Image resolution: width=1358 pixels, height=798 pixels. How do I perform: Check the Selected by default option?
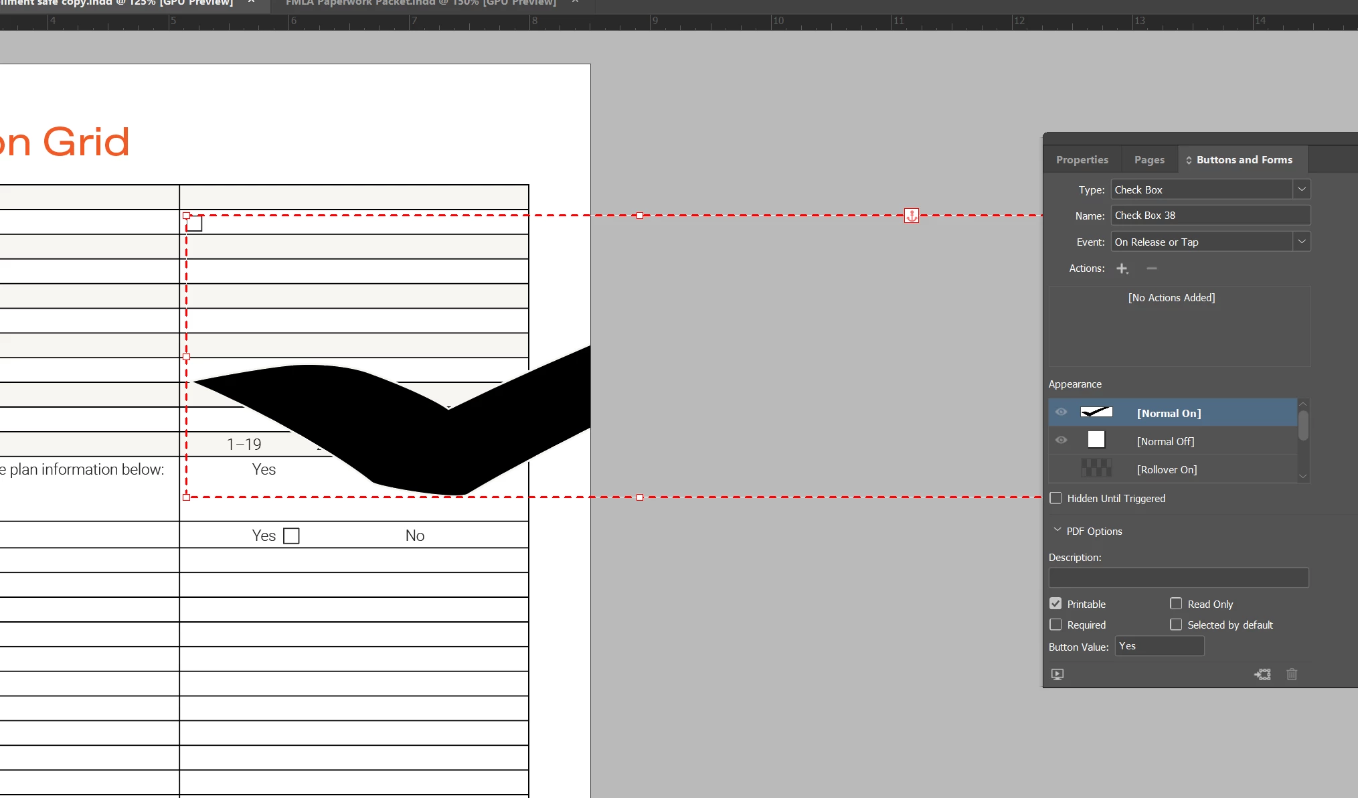coord(1176,625)
